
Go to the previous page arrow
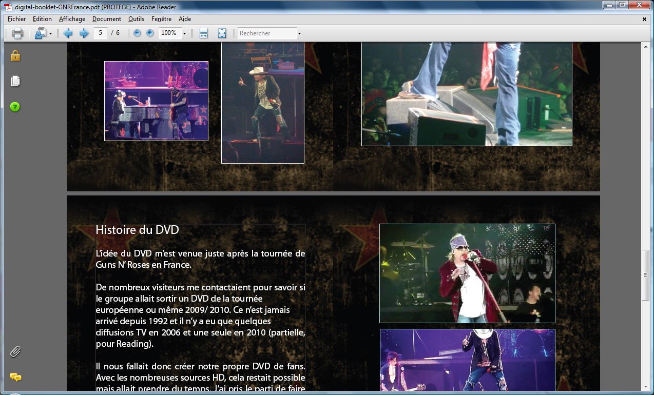point(68,33)
